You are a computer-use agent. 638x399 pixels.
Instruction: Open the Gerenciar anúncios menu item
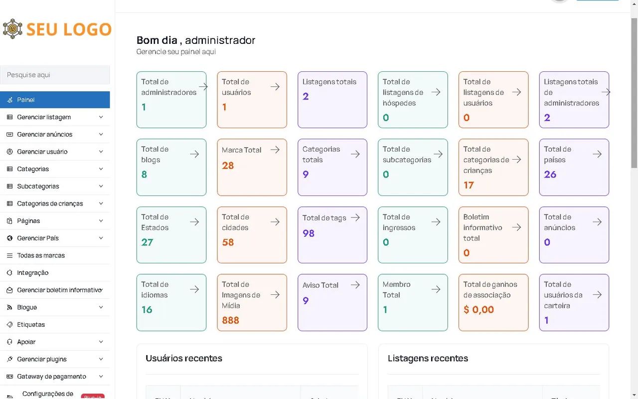55,134
